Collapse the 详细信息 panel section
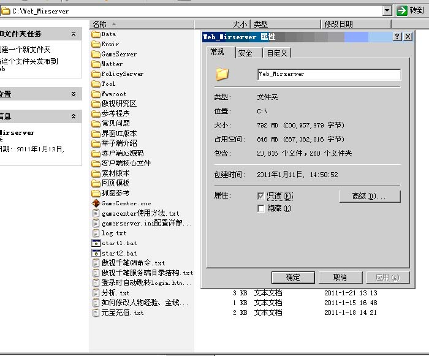The width and height of the screenshot is (429, 356). coord(74,116)
